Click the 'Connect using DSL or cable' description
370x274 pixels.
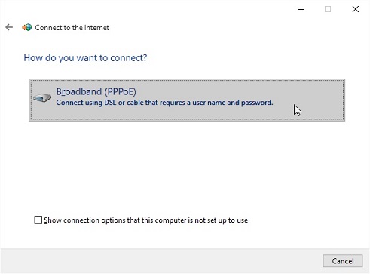164,103
